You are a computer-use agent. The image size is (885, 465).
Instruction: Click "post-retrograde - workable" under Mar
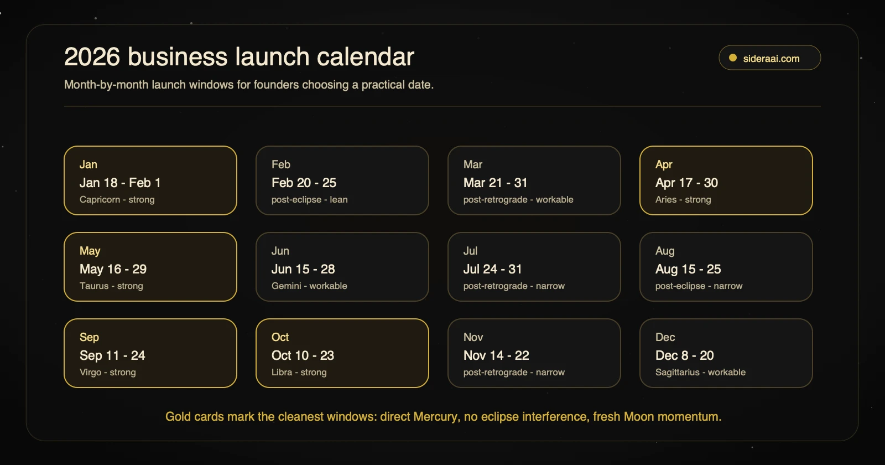pyautogui.click(x=518, y=199)
